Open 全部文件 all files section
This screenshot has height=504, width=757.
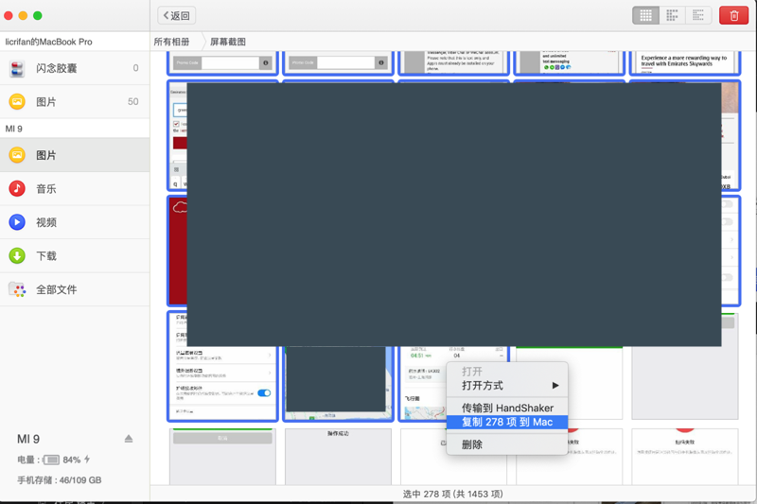[55, 289]
